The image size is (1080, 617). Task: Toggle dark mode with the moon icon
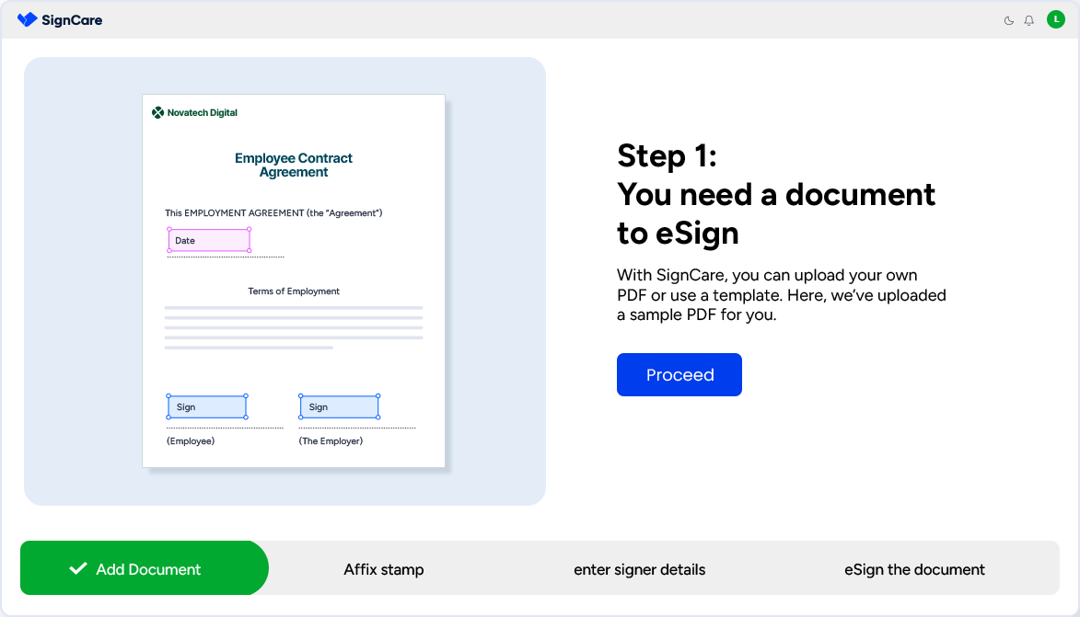tap(1009, 20)
